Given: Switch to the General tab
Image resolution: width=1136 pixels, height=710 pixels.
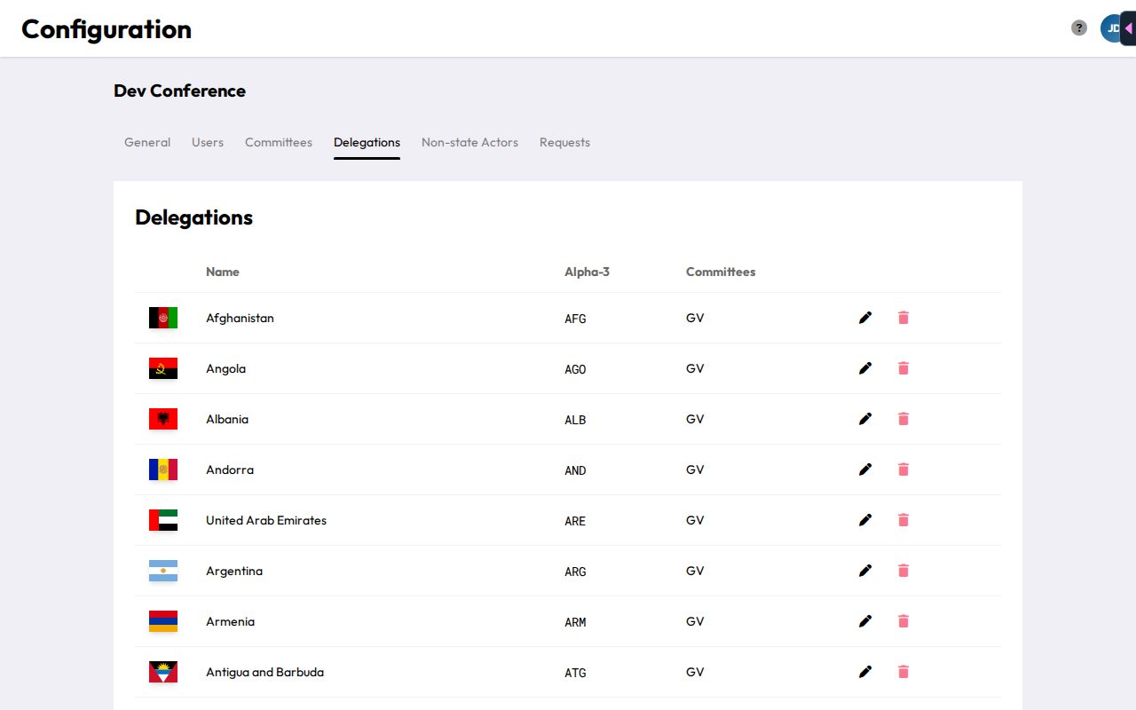Looking at the screenshot, I should 147,142.
